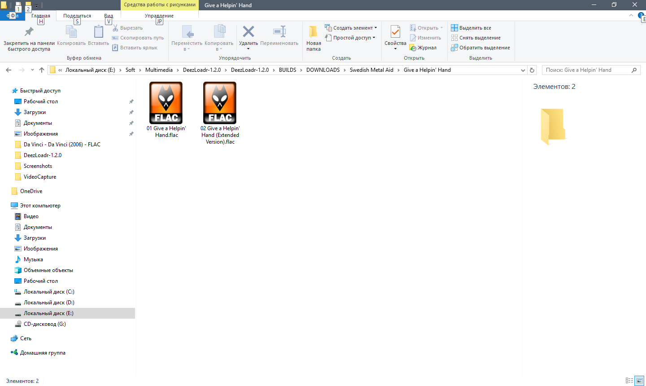Click BUILDS breadcrumb in address bar
This screenshot has height=386, width=646.
click(x=288, y=70)
